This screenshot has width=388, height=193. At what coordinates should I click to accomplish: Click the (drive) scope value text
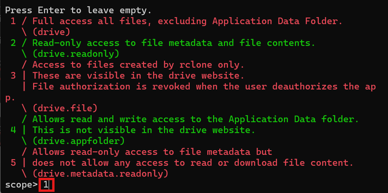[x=51, y=32]
